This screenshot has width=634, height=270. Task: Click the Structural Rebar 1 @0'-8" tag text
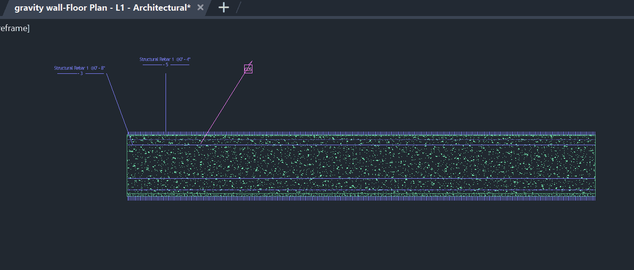point(80,68)
